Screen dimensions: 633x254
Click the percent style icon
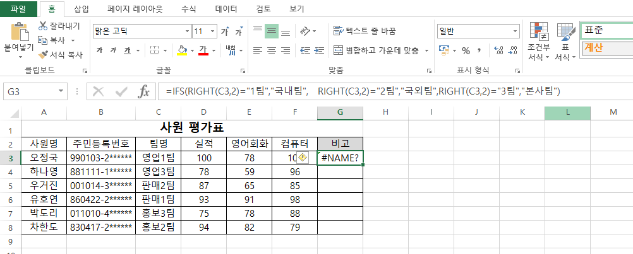466,50
